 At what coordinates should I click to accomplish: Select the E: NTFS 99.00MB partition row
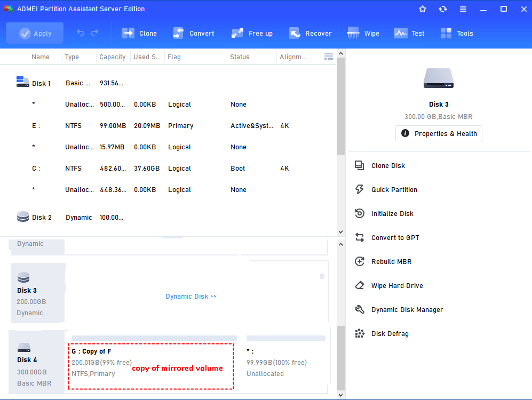point(168,126)
